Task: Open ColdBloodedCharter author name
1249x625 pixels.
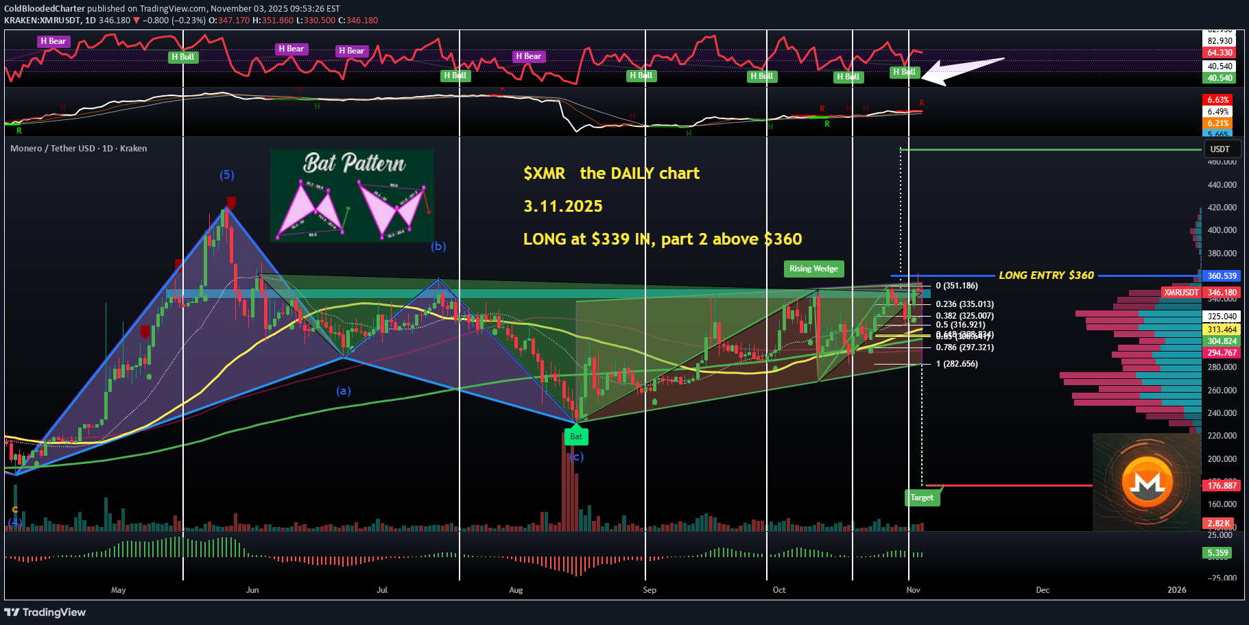Action: 45,9
